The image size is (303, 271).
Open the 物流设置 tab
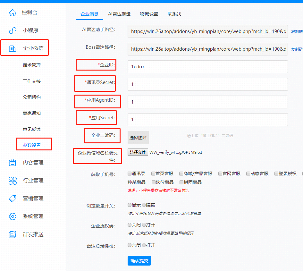tap(149, 14)
